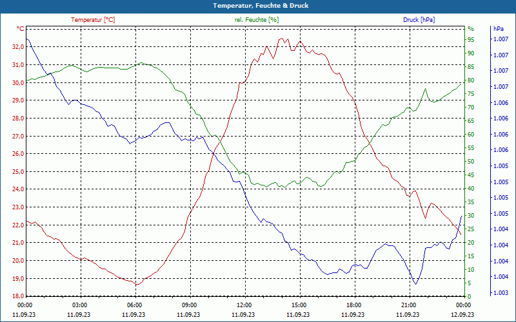The width and height of the screenshot is (516, 322).
Task: Click the 32,0 temperature axis value
Action: coord(18,47)
